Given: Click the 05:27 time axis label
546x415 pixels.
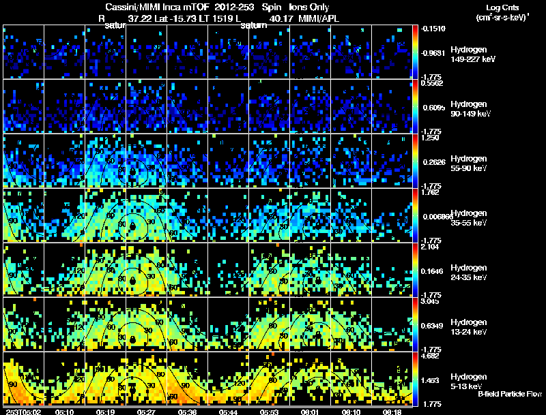Looking at the screenshot, I should point(146,412).
